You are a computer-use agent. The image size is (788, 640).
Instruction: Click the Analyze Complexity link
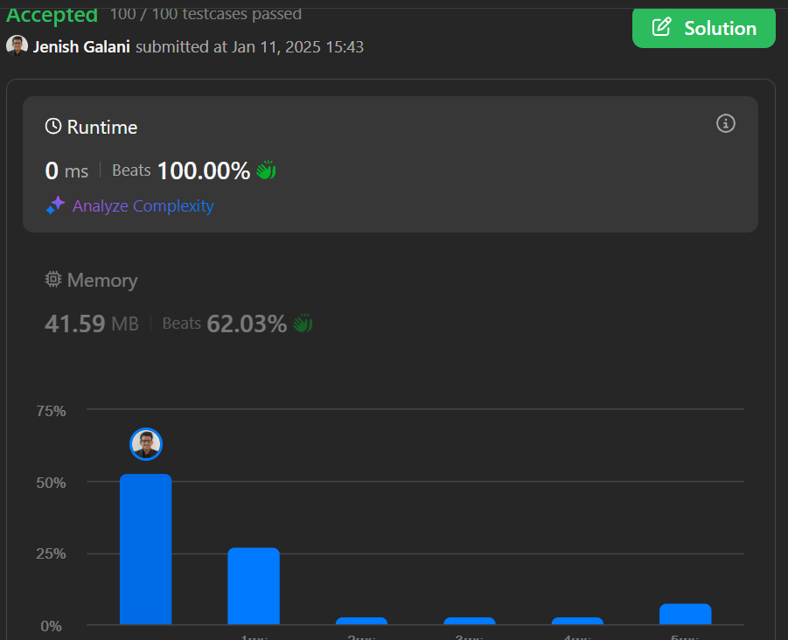pos(143,206)
